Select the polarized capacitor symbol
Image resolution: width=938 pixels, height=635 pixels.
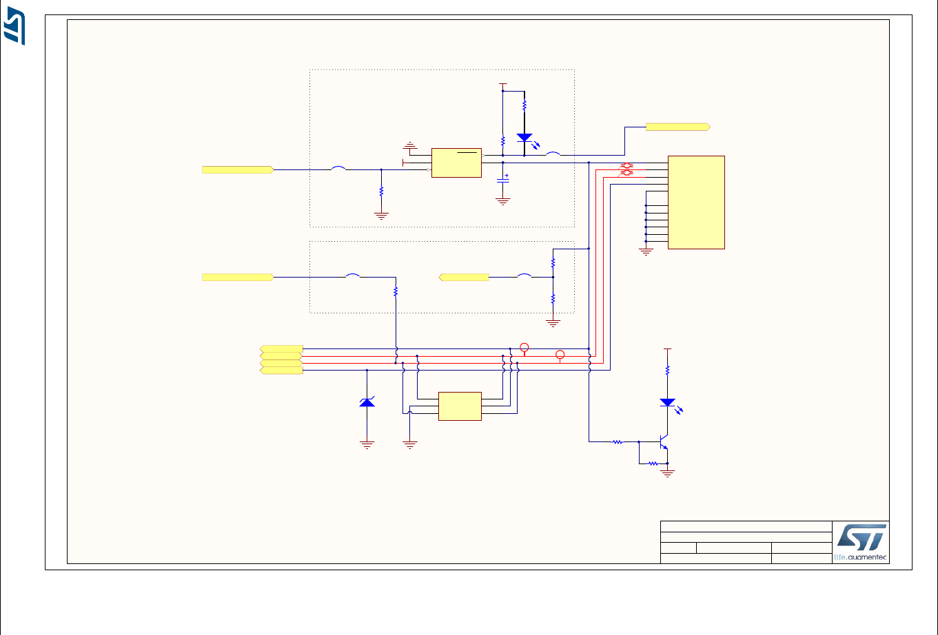click(503, 178)
